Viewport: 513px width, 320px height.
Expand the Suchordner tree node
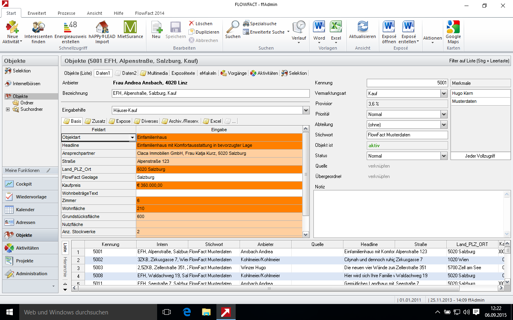pos(8,109)
